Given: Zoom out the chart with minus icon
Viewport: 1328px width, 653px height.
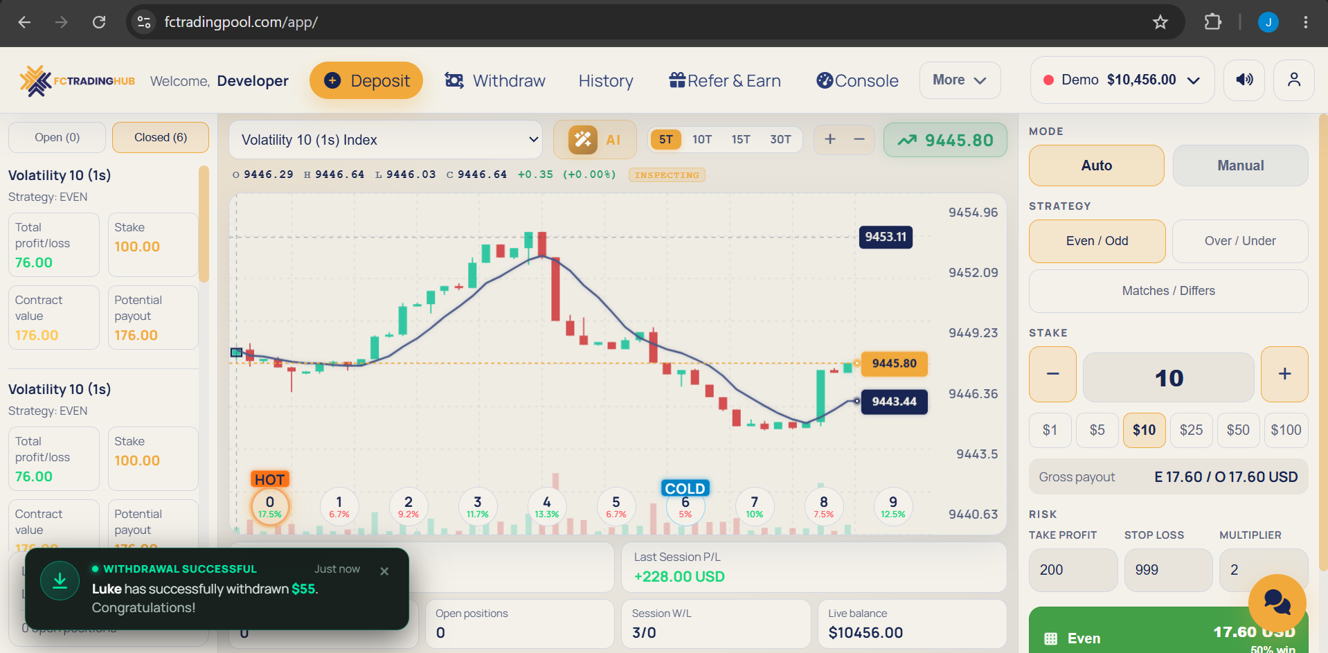Looking at the screenshot, I should [x=859, y=139].
